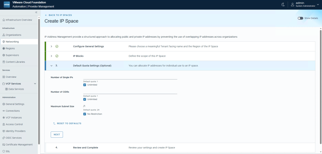Uncheck Unlimited for Number of CIDRs

click(85, 99)
